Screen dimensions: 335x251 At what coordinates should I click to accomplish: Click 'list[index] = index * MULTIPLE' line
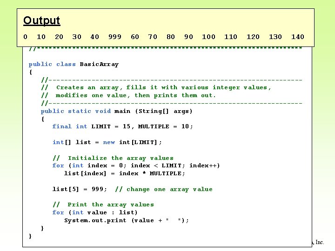(125, 173)
